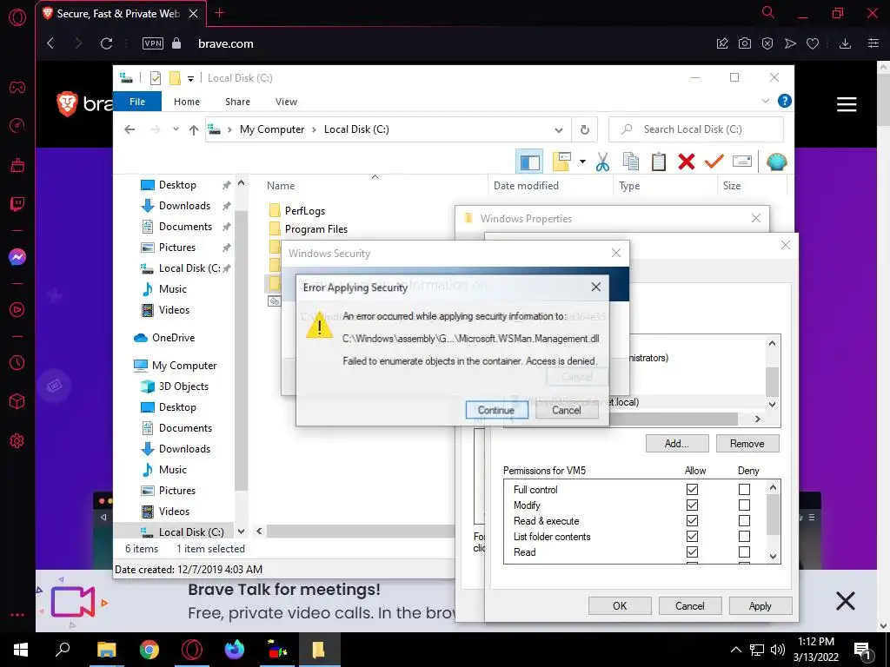Open Brave site hamburger menu
The image size is (890, 667).
(847, 104)
